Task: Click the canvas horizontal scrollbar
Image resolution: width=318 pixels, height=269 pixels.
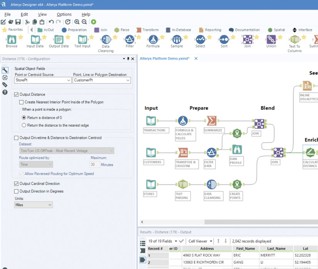Action: pyautogui.click(x=261, y=222)
